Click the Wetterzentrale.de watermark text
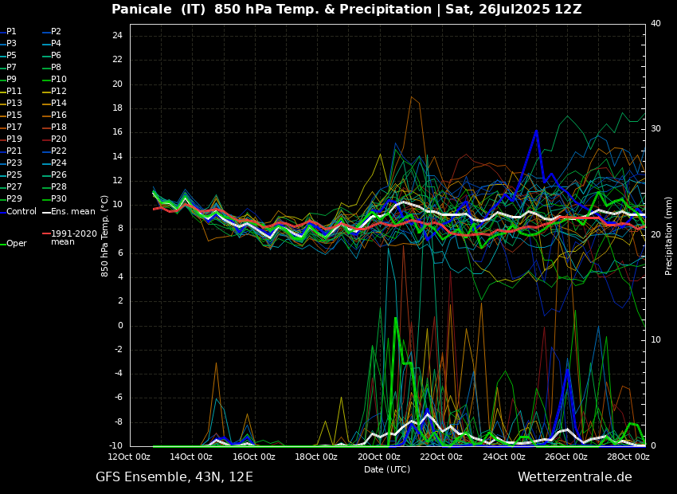 [574, 477]
